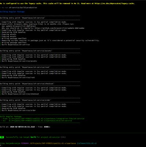Click the 'From:' integration-libs/s4-service path
This screenshot has height=147, width=146.
[x=46, y=119]
